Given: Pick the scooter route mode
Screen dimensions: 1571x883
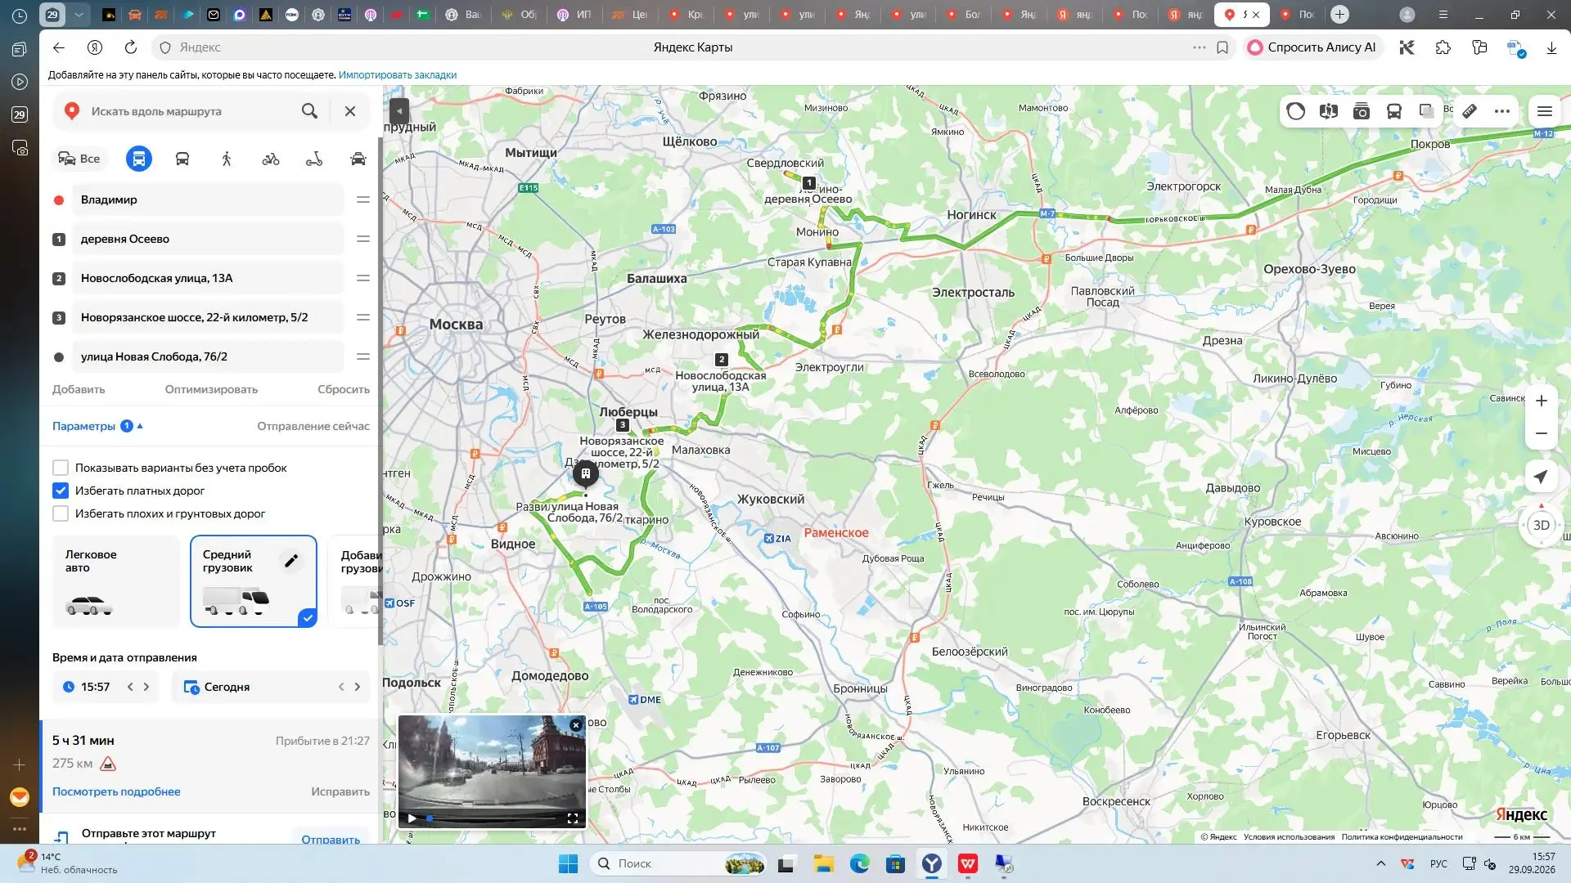Looking at the screenshot, I should pyautogui.click(x=314, y=159).
